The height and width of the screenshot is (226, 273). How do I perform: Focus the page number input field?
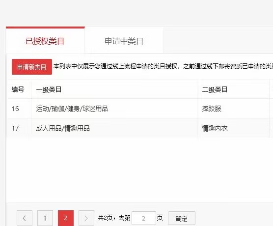(x=144, y=218)
